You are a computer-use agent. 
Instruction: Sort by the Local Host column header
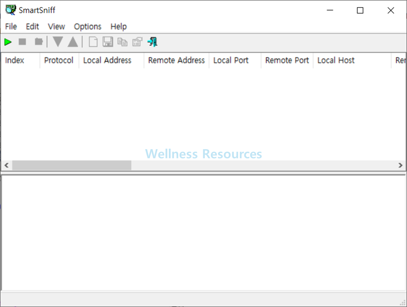pos(352,61)
